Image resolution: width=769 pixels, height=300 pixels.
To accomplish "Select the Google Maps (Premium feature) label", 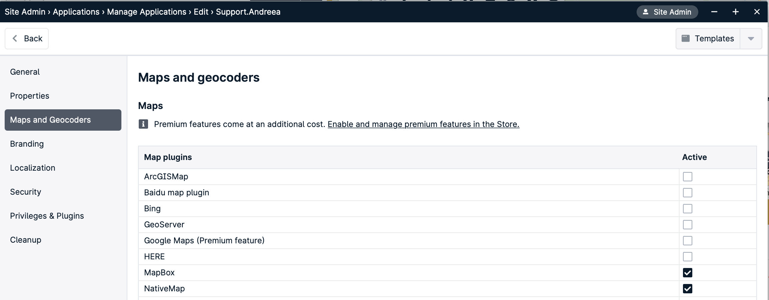I will [204, 241].
